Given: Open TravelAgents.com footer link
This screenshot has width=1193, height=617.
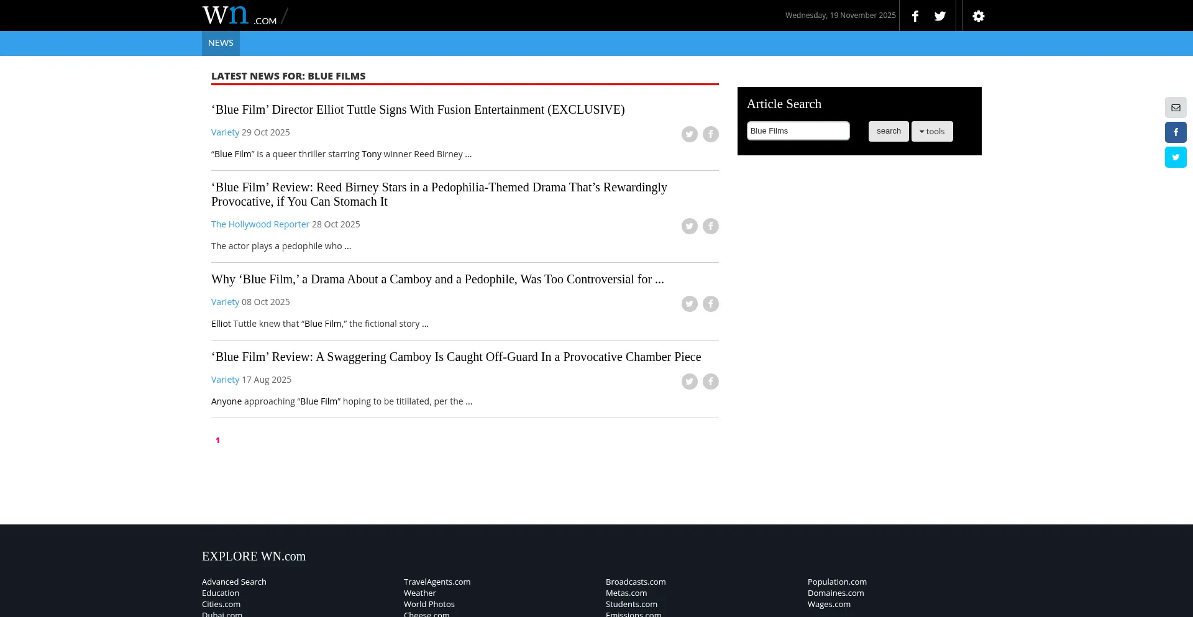Looking at the screenshot, I should (437, 582).
